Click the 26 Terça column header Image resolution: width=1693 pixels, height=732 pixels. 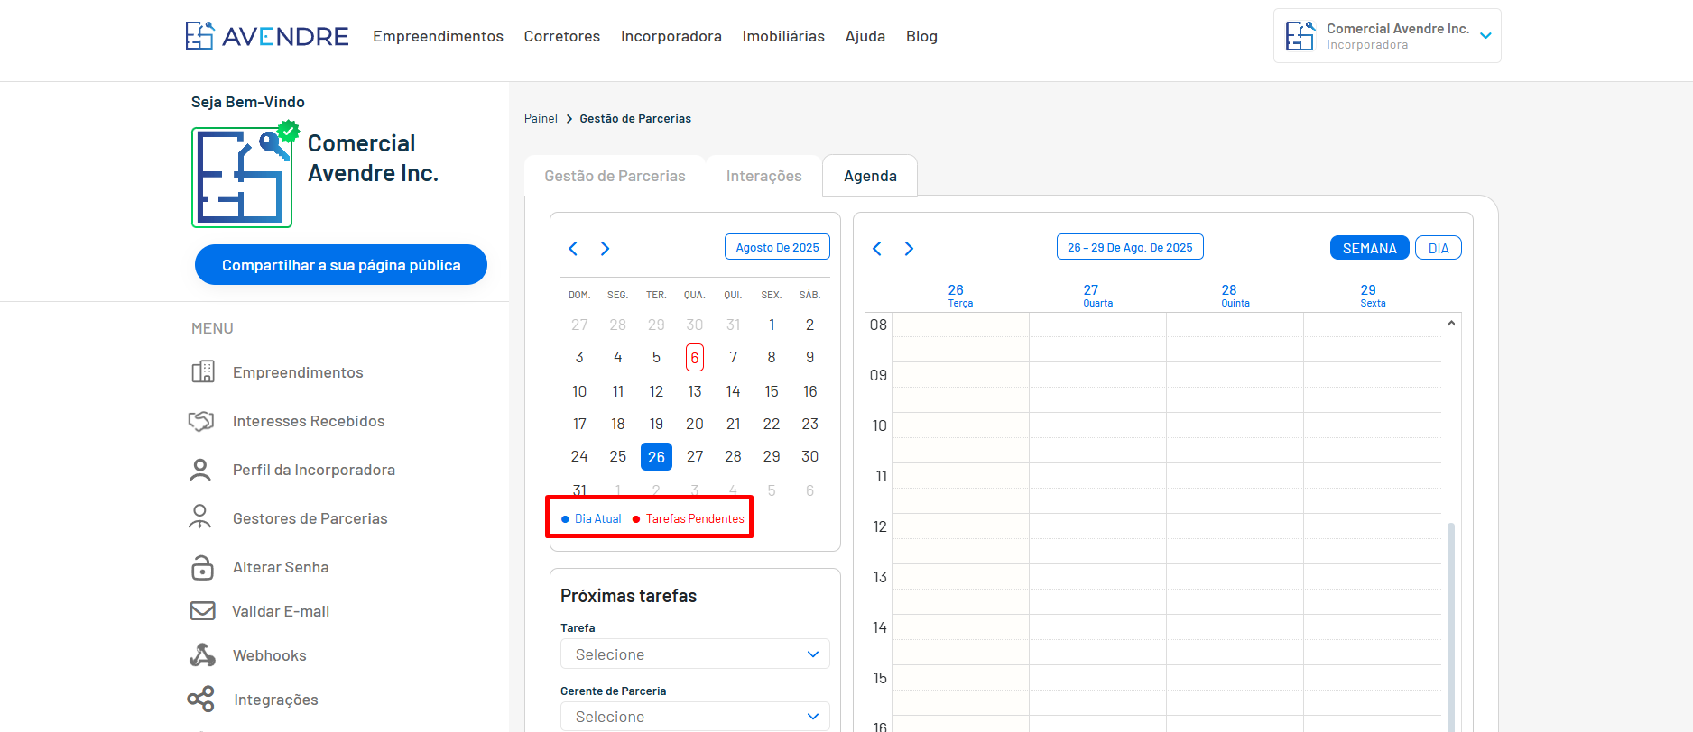pyautogui.click(x=959, y=296)
